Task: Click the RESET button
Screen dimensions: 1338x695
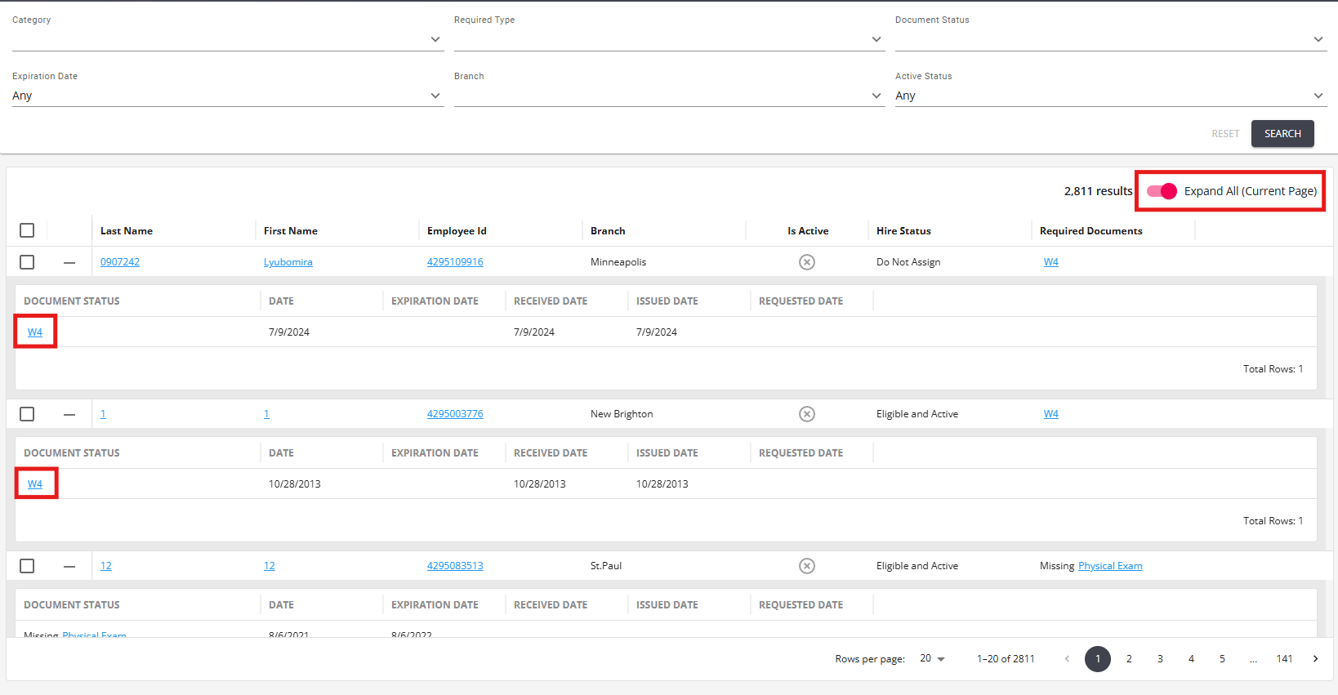Action: pos(1225,134)
